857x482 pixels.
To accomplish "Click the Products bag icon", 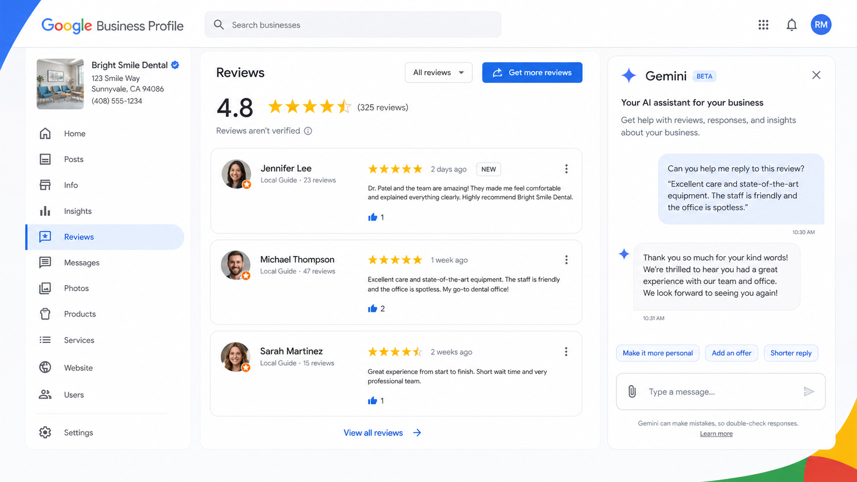I will pos(45,314).
